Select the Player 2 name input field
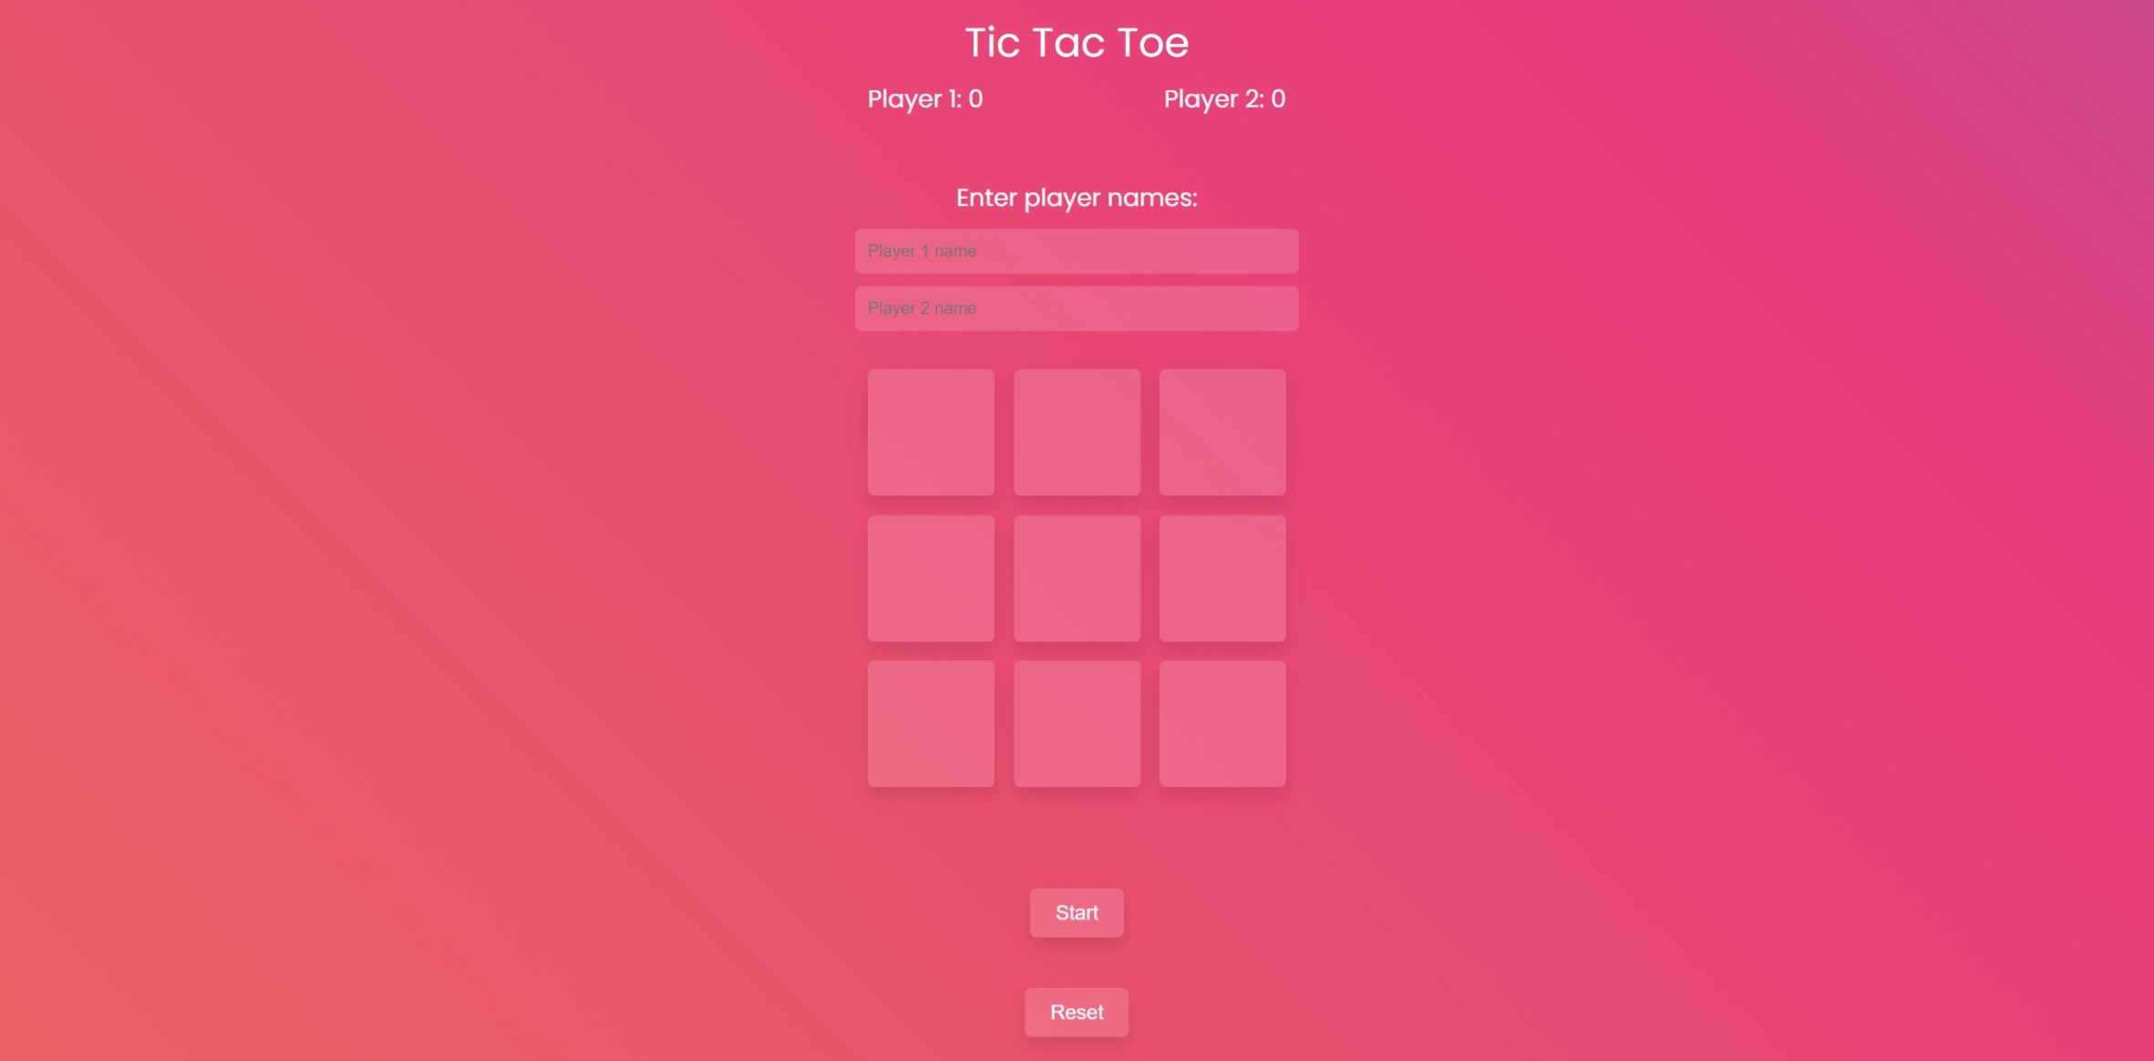The height and width of the screenshot is (1061, 2154). tap(1076, 308)
